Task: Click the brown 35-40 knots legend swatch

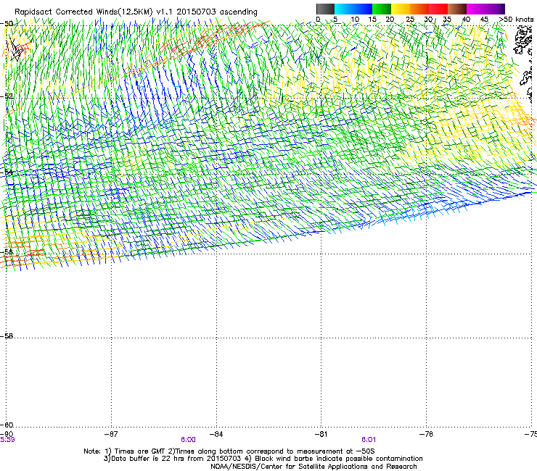Action: coord(457,9)
